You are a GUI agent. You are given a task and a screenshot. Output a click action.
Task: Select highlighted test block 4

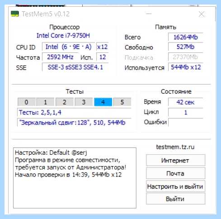[103, 102]
